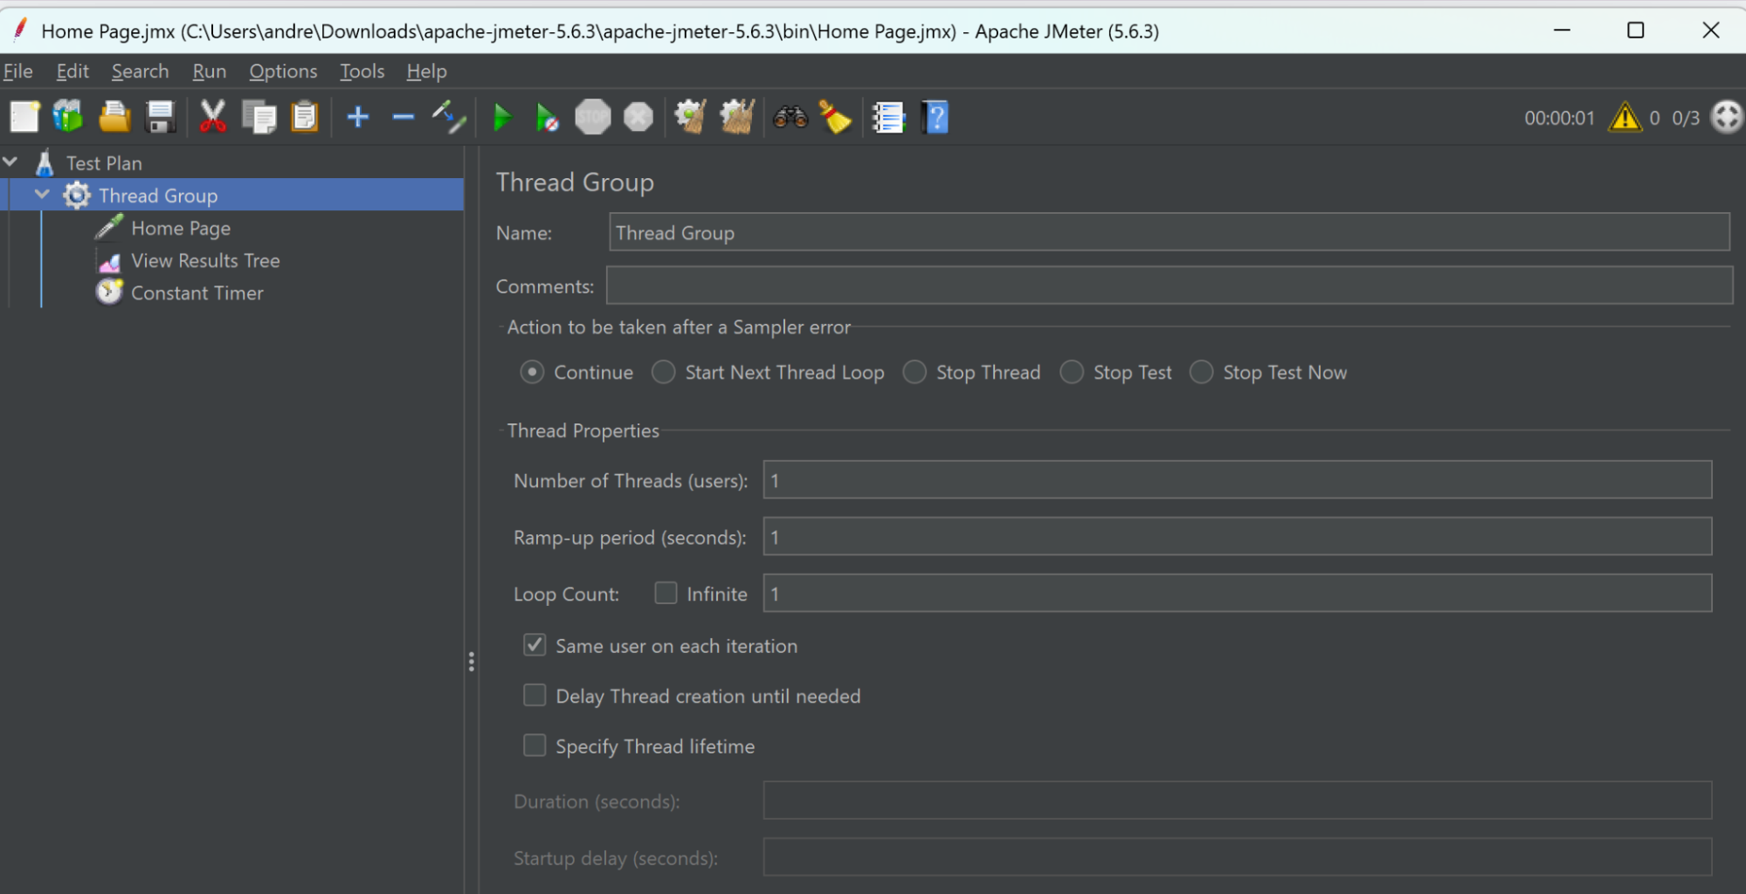1746x894 pixels.
Task: Open the Edit menu
Action: tap(72, 72)
